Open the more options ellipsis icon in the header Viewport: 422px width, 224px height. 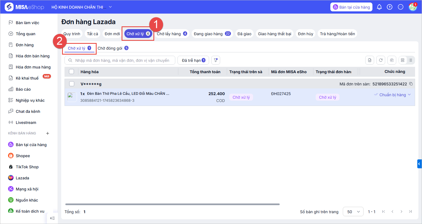click(401, 7)
